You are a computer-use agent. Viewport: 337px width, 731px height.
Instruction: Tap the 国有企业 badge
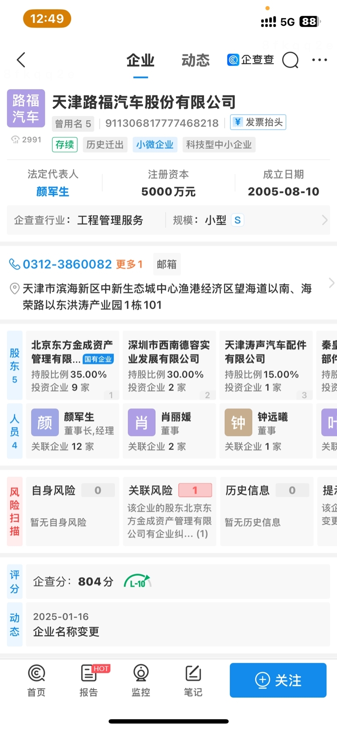pos(98,359)
